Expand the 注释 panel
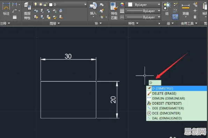Viewport: 208px width, 138px height. click(x=5, y=23)
